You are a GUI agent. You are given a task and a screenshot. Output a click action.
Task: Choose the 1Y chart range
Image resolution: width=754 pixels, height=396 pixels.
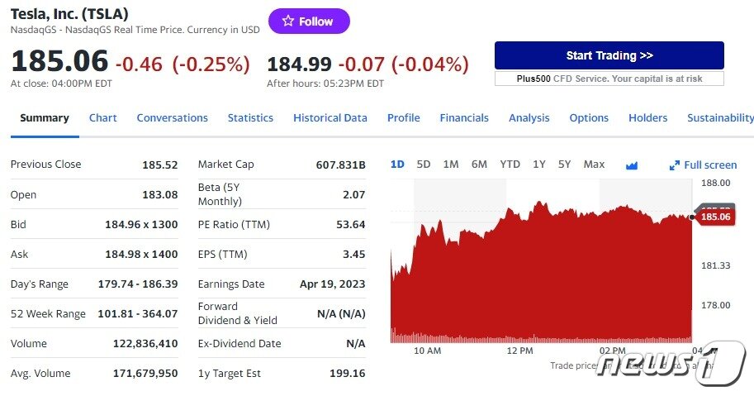(x=539, y=165)
